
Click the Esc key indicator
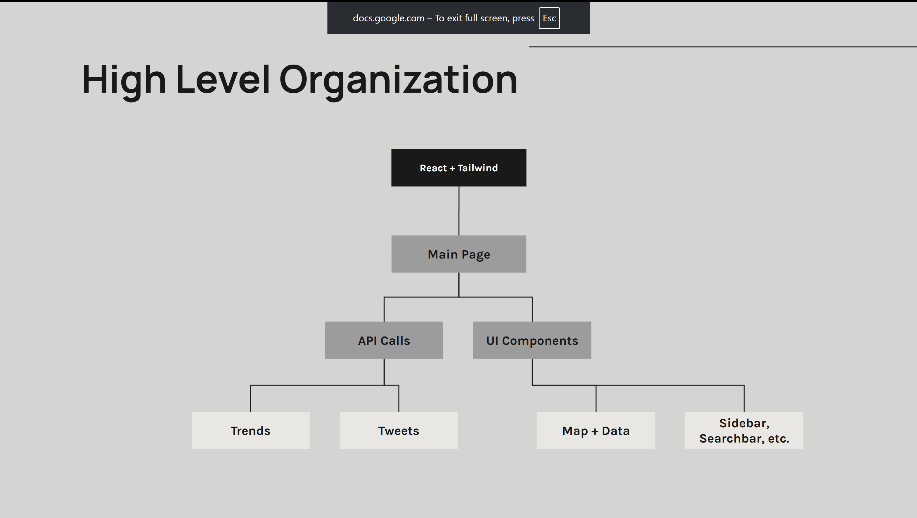pos(549,18)
